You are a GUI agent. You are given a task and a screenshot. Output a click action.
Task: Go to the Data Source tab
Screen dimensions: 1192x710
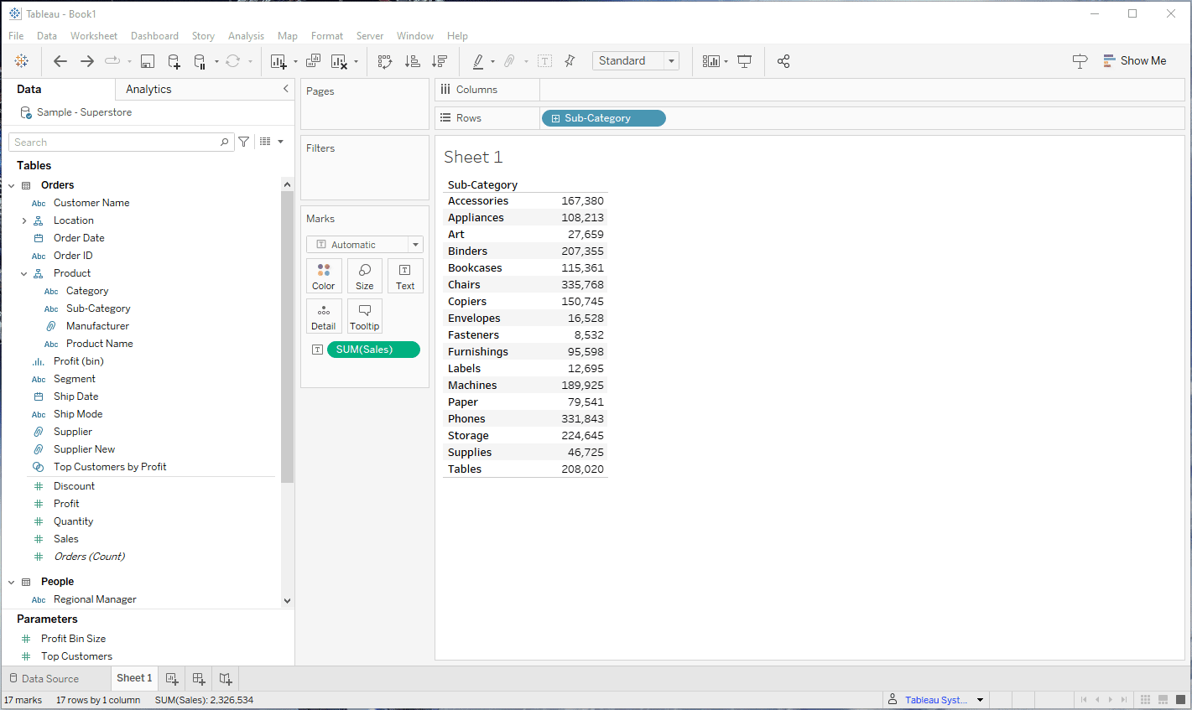click(50, 678)
